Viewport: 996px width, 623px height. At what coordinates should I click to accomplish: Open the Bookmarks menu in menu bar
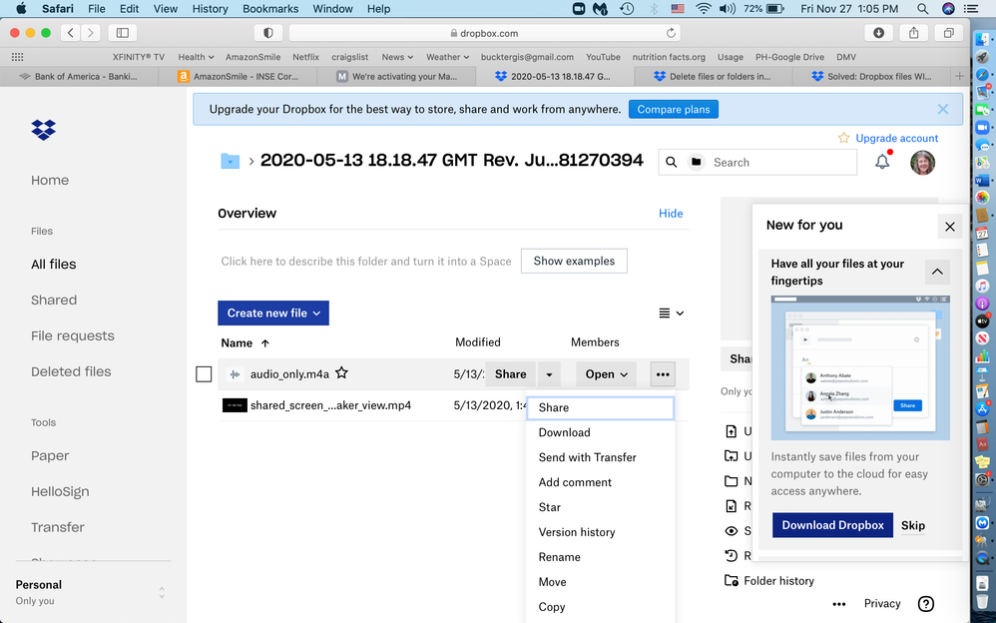click(270, 9)
